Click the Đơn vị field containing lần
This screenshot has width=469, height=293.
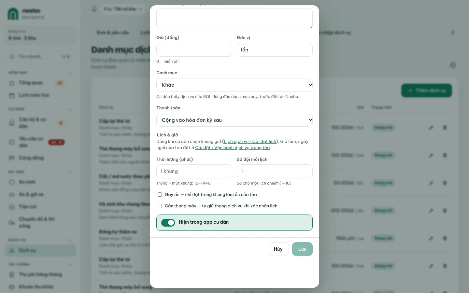pos(275,50)
